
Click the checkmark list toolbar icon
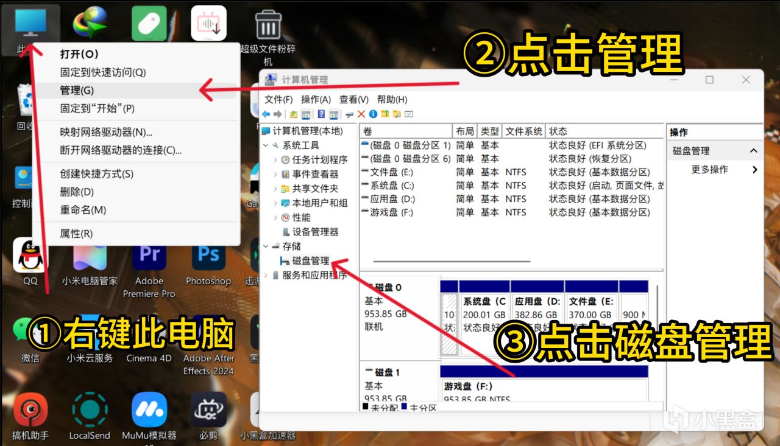[409, 114]
